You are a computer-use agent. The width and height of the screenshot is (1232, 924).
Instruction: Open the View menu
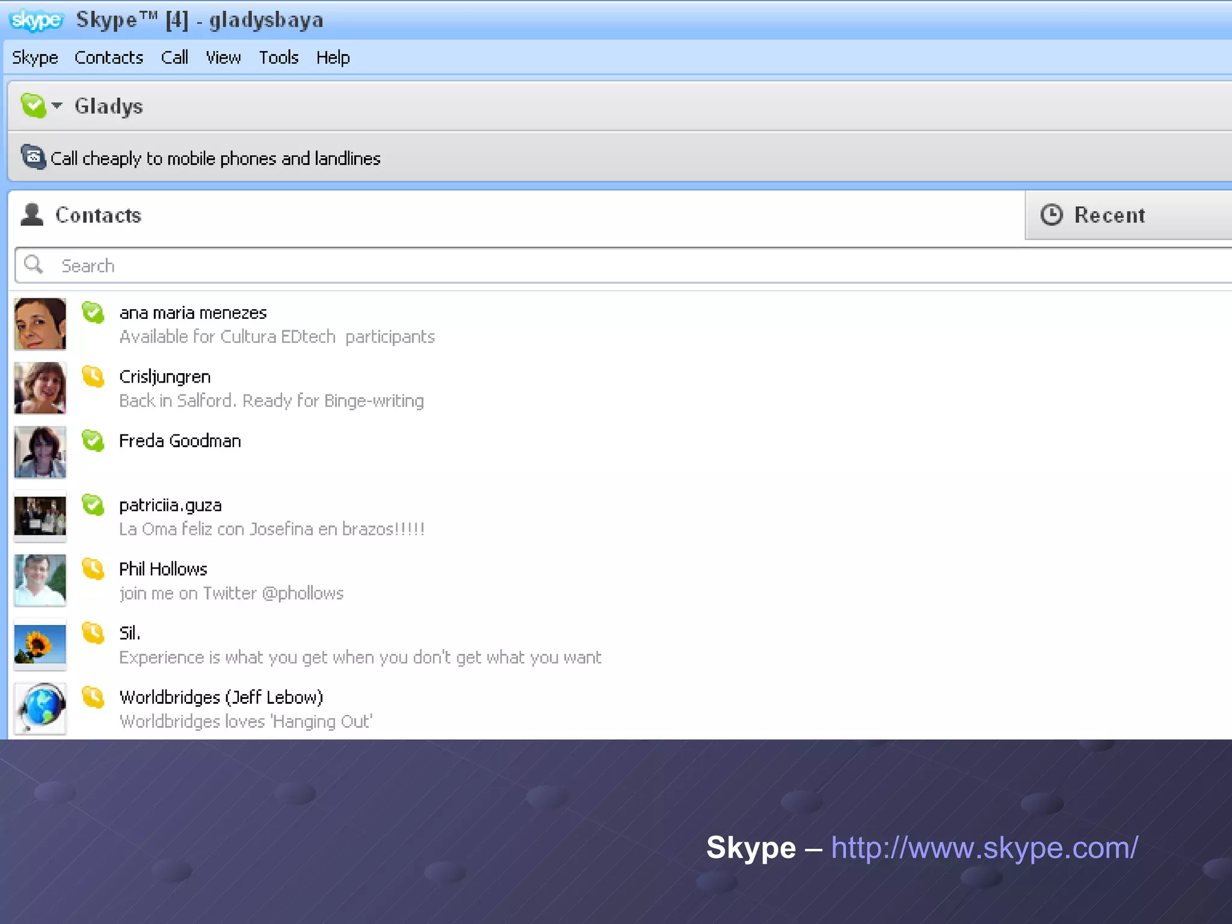[x=223, y=58]
